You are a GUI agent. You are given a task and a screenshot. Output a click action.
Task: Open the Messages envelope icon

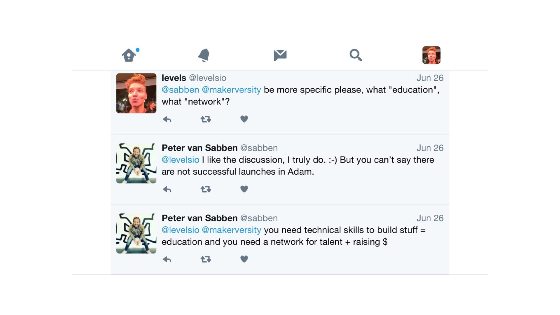(x=280, y=55)
